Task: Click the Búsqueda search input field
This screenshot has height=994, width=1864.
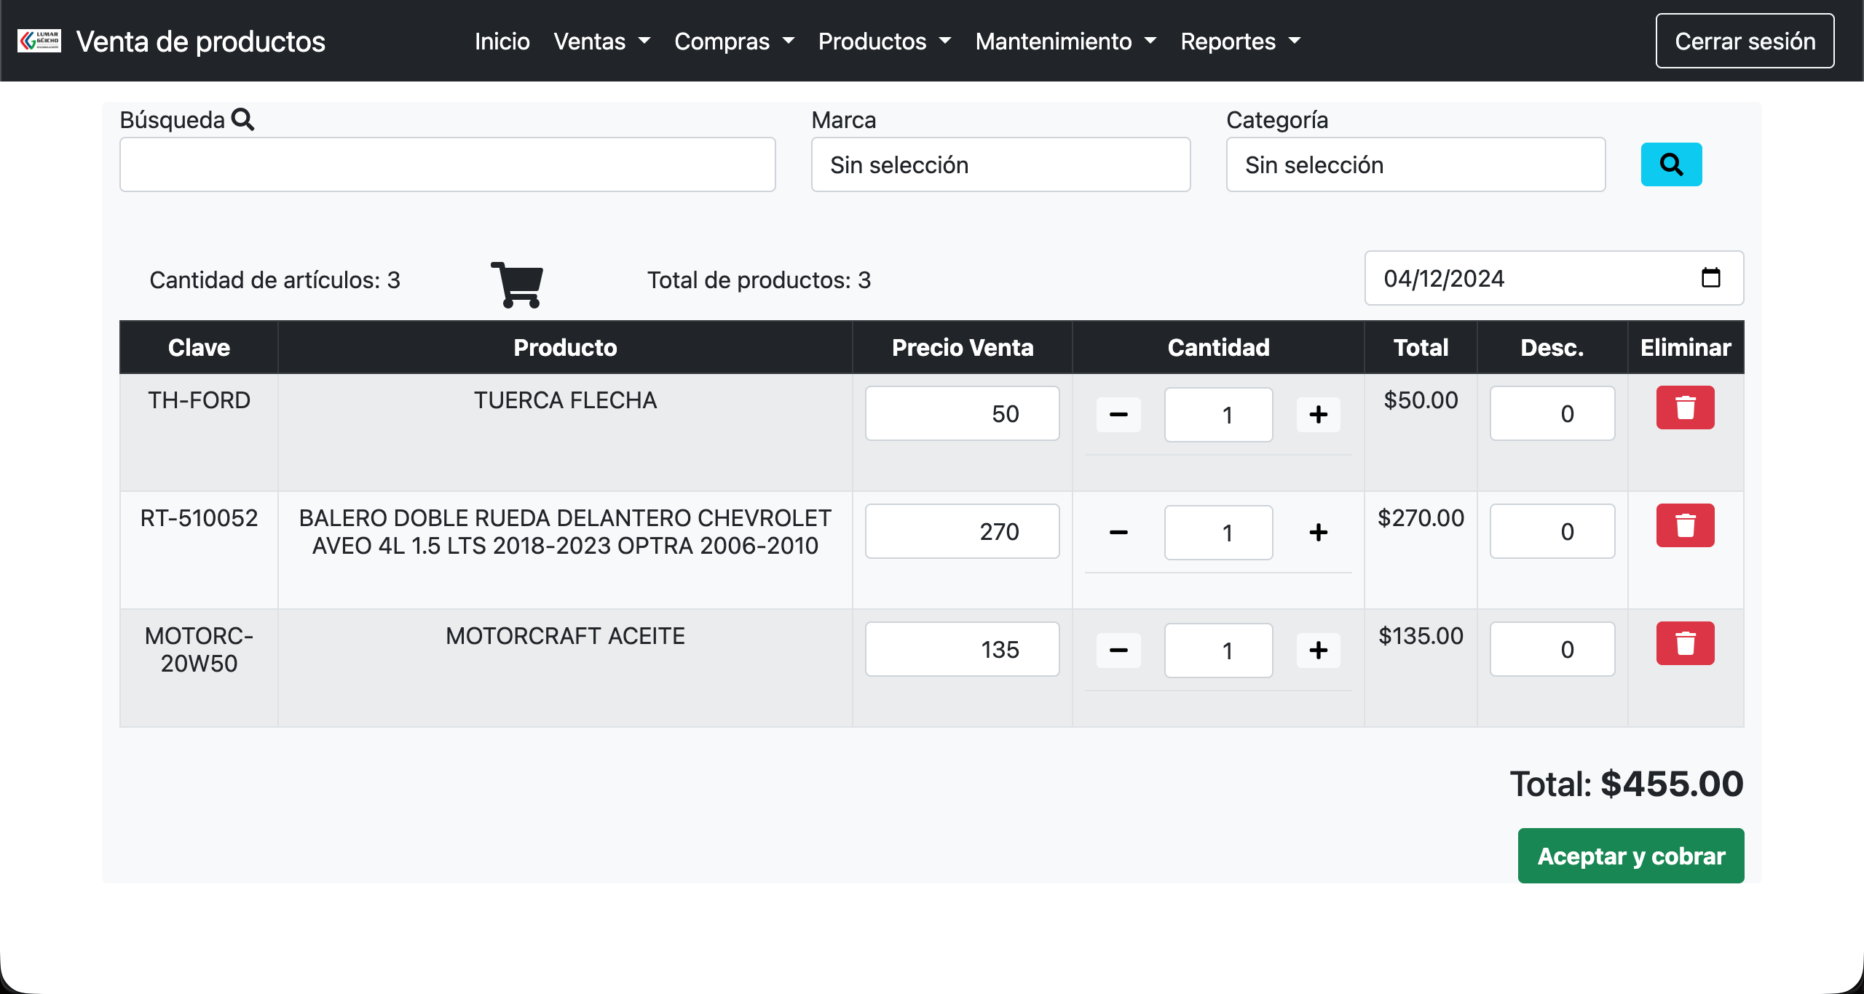Action: (x=447, y=164)
